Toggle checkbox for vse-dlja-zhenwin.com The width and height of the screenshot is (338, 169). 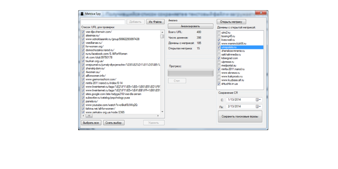click(83, 32)
